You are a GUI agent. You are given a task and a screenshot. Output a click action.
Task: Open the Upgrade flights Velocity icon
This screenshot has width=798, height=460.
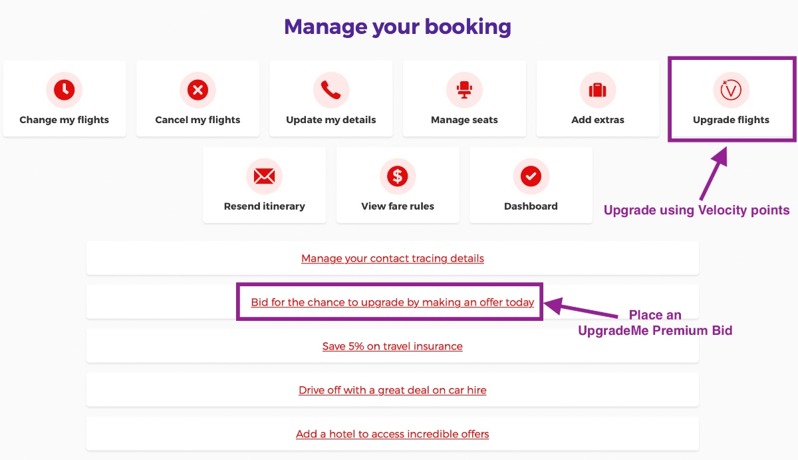(730, 90)
